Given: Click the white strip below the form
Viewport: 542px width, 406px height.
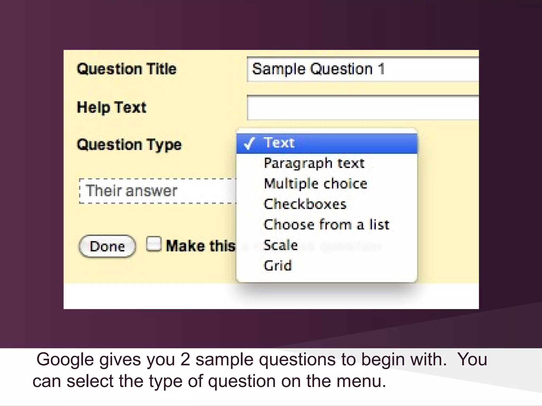Looking at the screenshot, I should [x=148, y=297].
